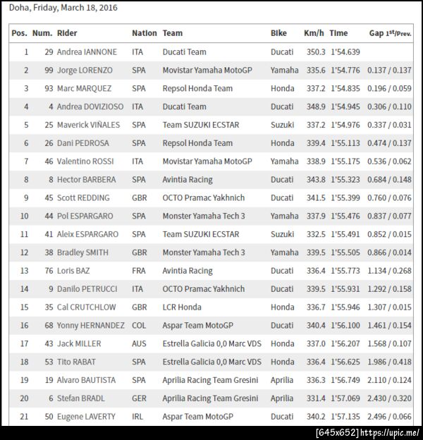Select Cal CRUTCHLOW's row name
This screenshot has height=440, width=423.
tap(86, 307)
